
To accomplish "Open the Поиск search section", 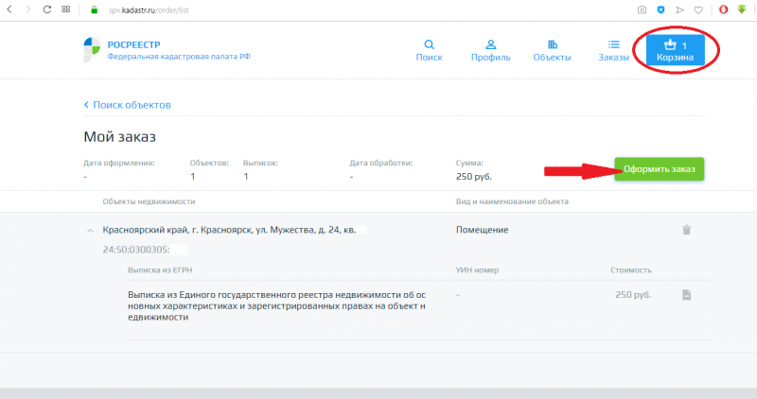I will coord(429,50).
